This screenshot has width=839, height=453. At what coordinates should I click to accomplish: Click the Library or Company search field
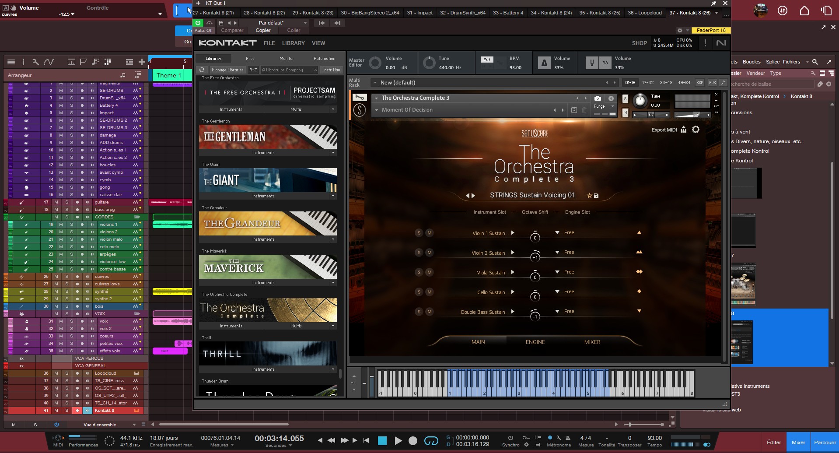point(287,70)
